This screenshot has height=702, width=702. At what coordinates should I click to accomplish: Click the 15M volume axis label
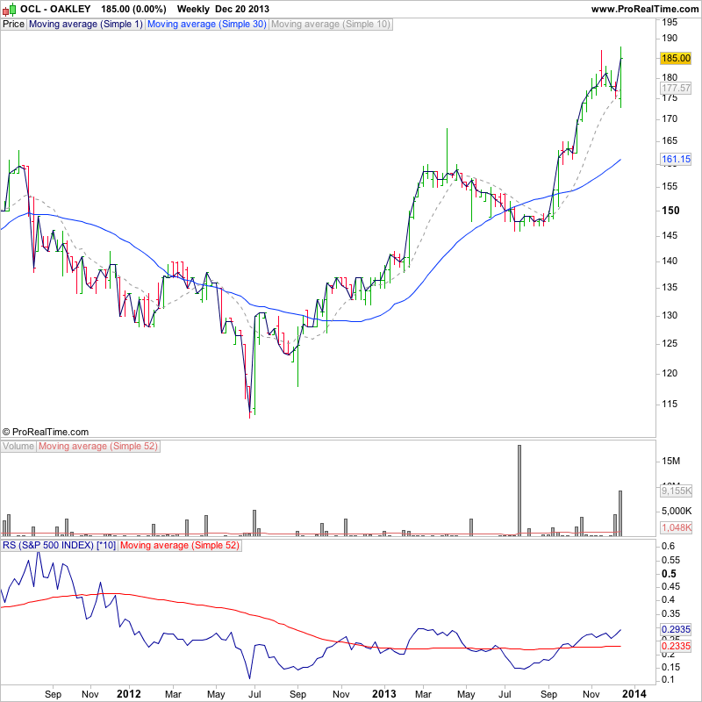[x=670, y=462]
